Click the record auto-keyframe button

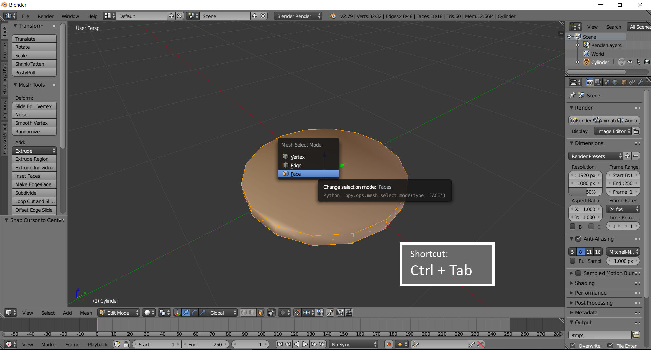tap(389, 344)
